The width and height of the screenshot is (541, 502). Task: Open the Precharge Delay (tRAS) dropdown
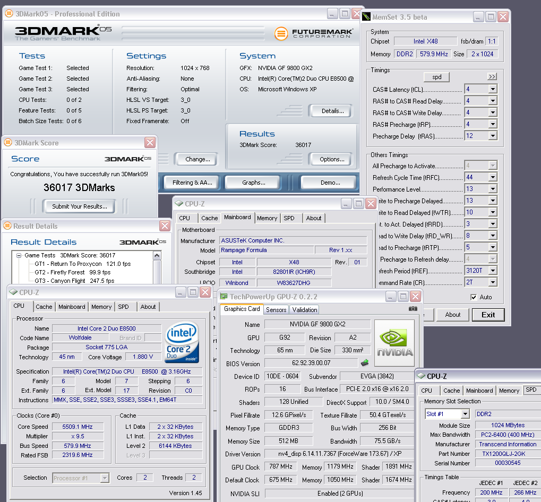492,135
